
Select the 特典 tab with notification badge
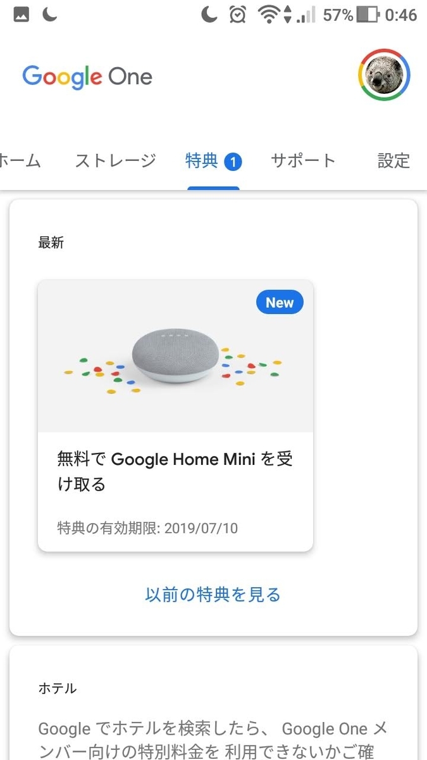201,161
